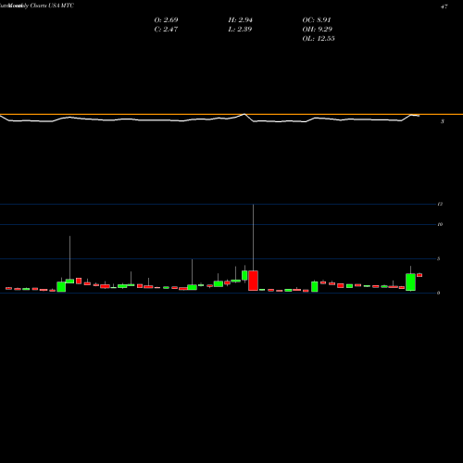463x463 pixels.
Task: Select the open value 'O: 2.69'
Action: [x=166, y=20]
